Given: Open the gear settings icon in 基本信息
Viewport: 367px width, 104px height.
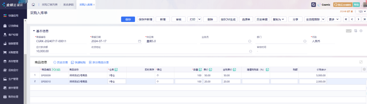Looking at the screenshot, I should pyautogui.click(x=361, y=31).
